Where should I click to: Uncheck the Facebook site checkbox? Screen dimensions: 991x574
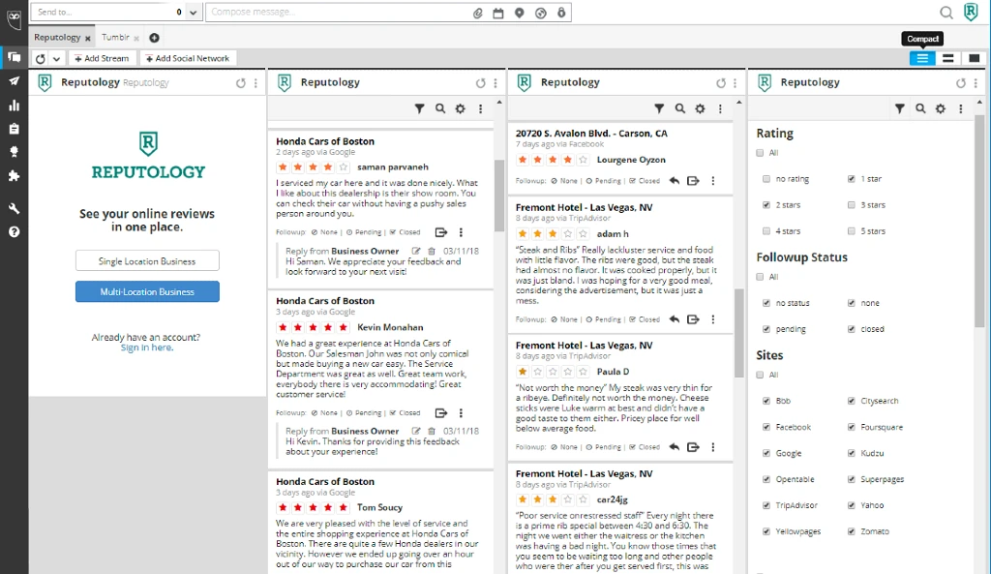coord(766,427)
